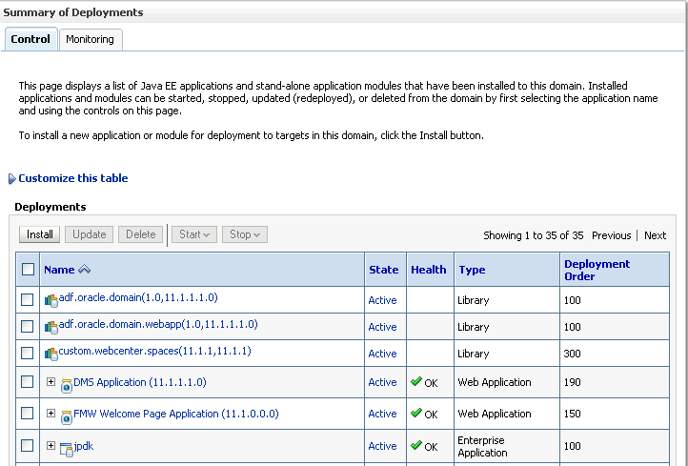Screen dimensions: 688x466
Task: Click the sort arrows icon beside Name
Action: click(84, 270)
